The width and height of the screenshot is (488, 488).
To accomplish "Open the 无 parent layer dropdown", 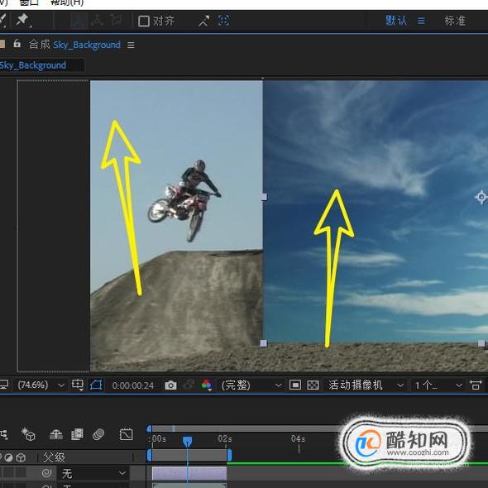I will pyautogui.click(x=93, y=473).
